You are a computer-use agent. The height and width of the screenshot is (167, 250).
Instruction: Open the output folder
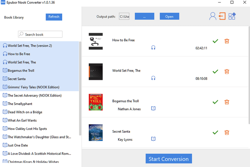click(x=169, y=16)
